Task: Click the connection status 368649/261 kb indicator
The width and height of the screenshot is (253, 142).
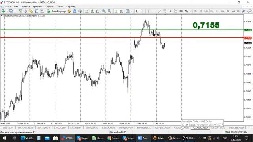Action: (236, 132)
